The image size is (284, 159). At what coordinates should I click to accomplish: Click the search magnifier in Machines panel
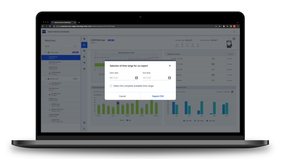click(x=75, y=46)
